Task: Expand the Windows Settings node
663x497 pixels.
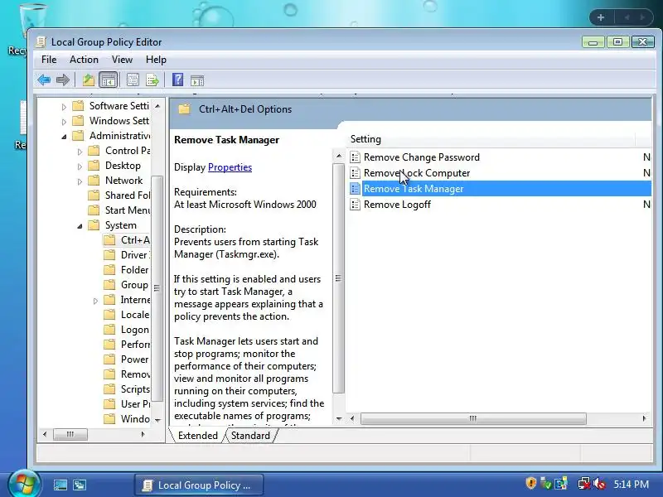Action: coord(64,122)
